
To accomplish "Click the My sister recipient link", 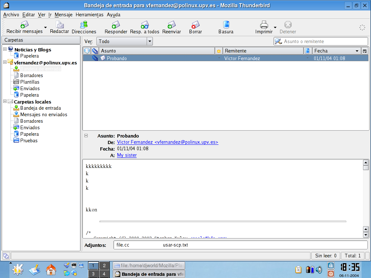I will pos(127,155).
